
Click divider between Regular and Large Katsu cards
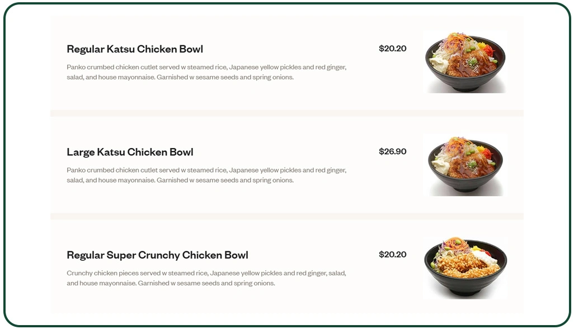coord(286,113)
